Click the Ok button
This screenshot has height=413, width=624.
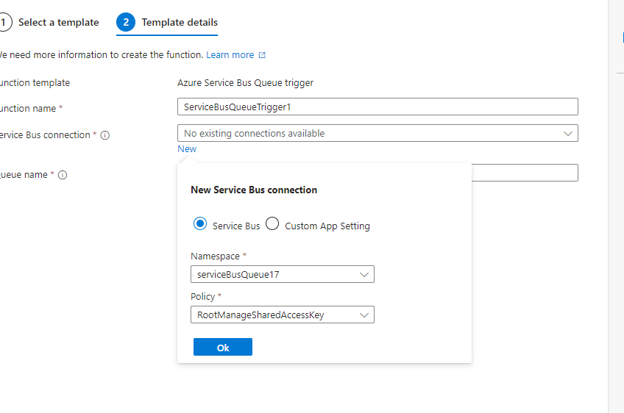[x=223, y=347]
